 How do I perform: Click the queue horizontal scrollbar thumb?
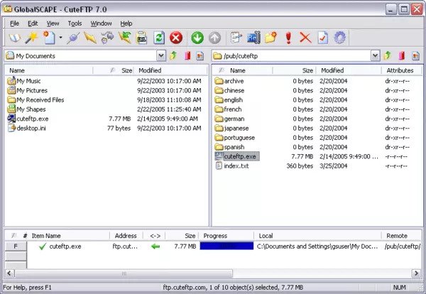click(x=124, y=273)
